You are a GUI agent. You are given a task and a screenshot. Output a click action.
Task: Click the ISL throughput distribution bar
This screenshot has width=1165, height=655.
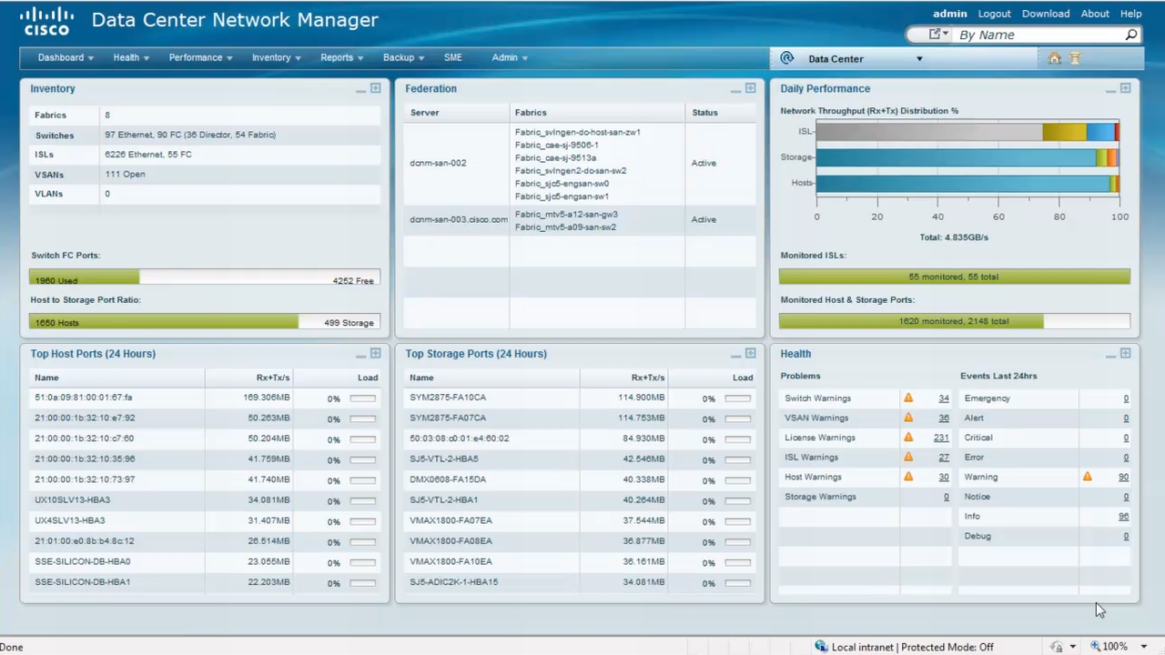(967, 132)
